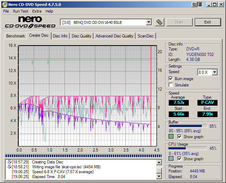The width and height of the screenshot is (226, 183).
Task: Minimize the Nero CD-DVD Speed window
Action: 209,5
